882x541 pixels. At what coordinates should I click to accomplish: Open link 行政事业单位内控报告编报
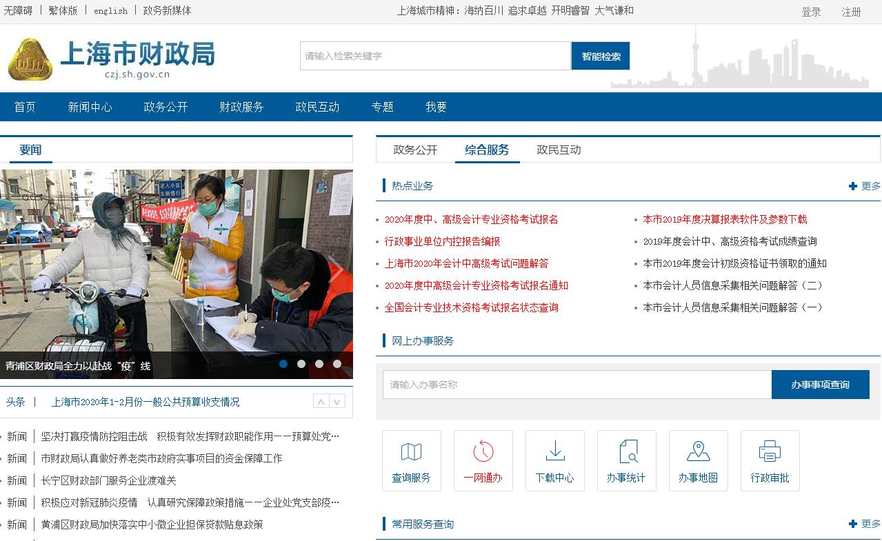[442, 241]
